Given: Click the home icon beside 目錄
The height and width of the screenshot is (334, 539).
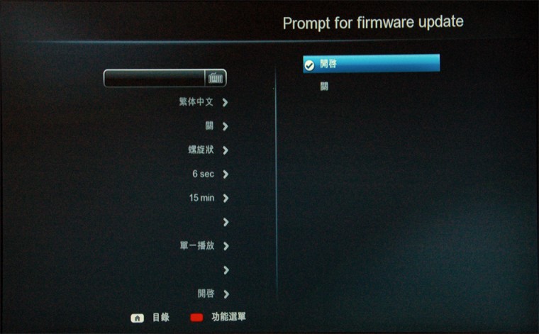Looking at the screenshot, I should [x=137, y=318].
